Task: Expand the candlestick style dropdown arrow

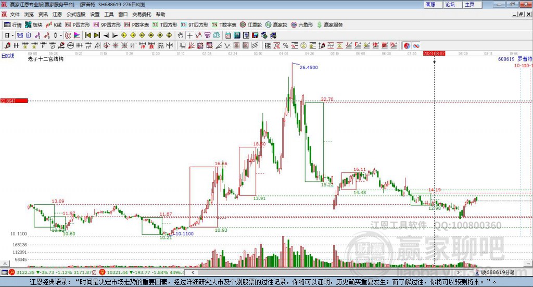Action: click(61, 35)
